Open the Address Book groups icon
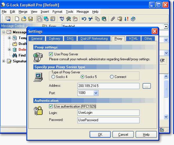 [x=46, y=19]
